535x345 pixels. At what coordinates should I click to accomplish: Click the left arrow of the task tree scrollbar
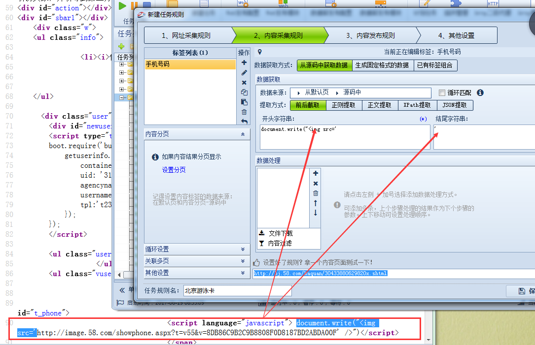coord(119,275)
